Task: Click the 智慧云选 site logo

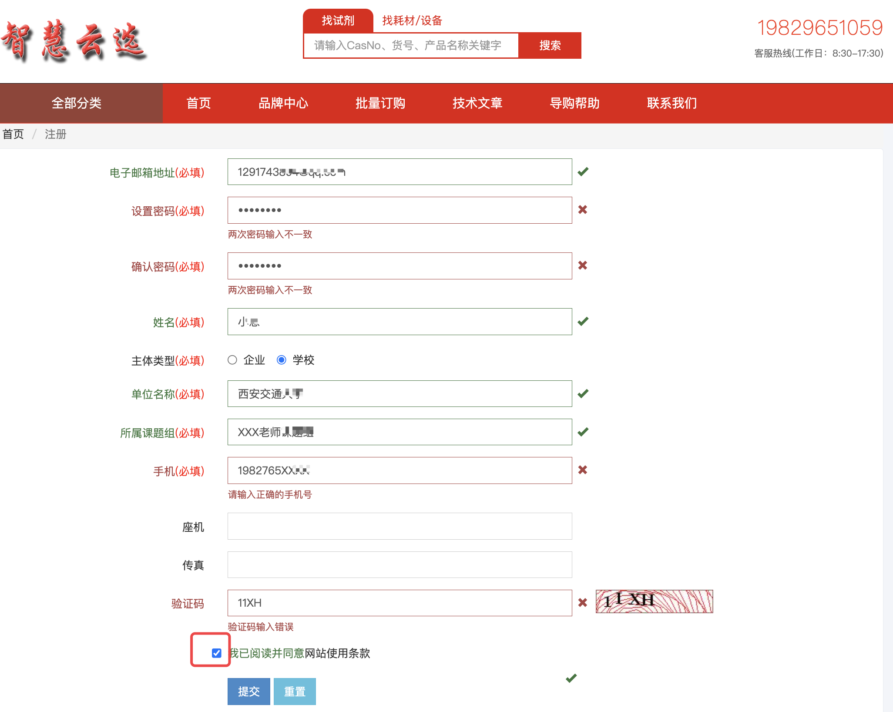Action: tap(74, 41)
